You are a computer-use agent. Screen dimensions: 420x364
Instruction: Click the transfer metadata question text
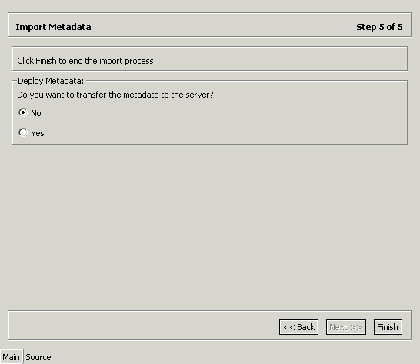click(x=115, y=95)
